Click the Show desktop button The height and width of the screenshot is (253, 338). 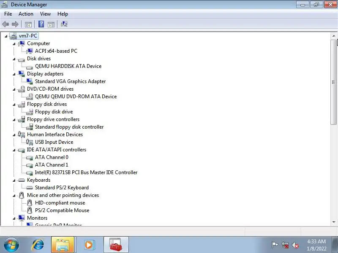(335, 245)
